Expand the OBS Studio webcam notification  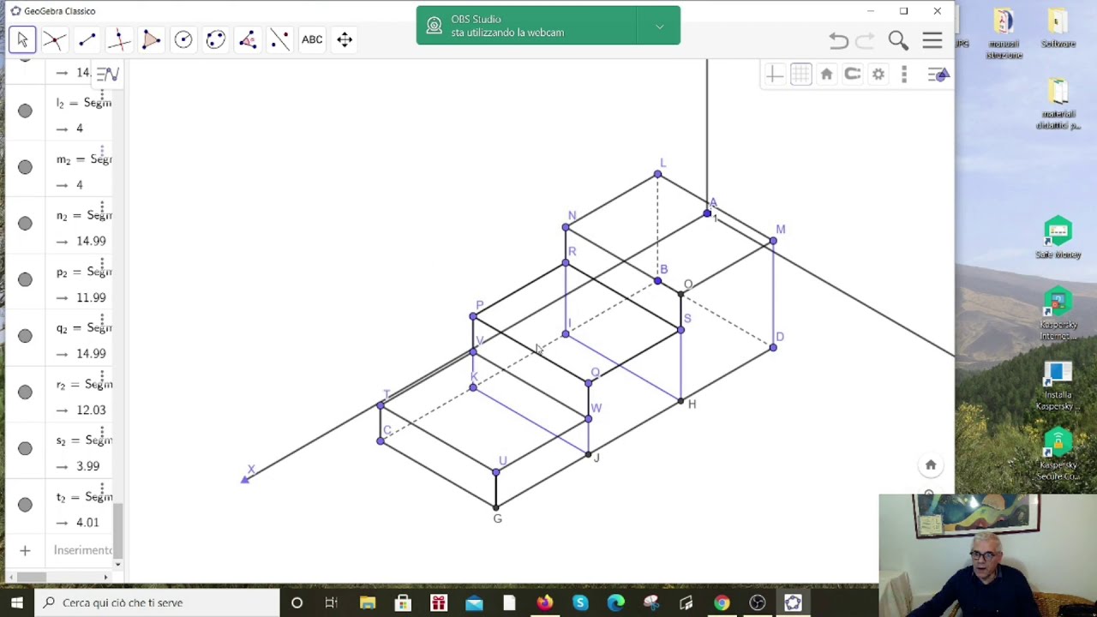[x=659, y=27]
